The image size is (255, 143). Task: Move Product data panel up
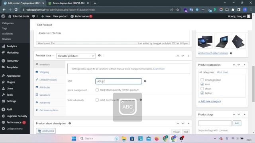[178, 56]
